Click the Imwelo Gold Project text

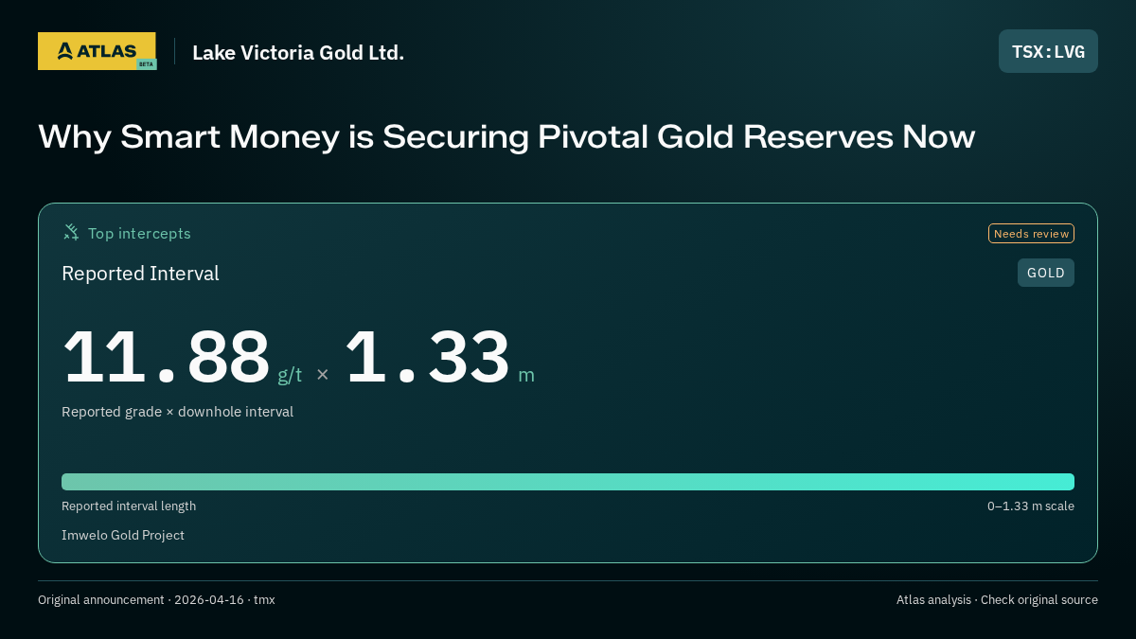123,536
